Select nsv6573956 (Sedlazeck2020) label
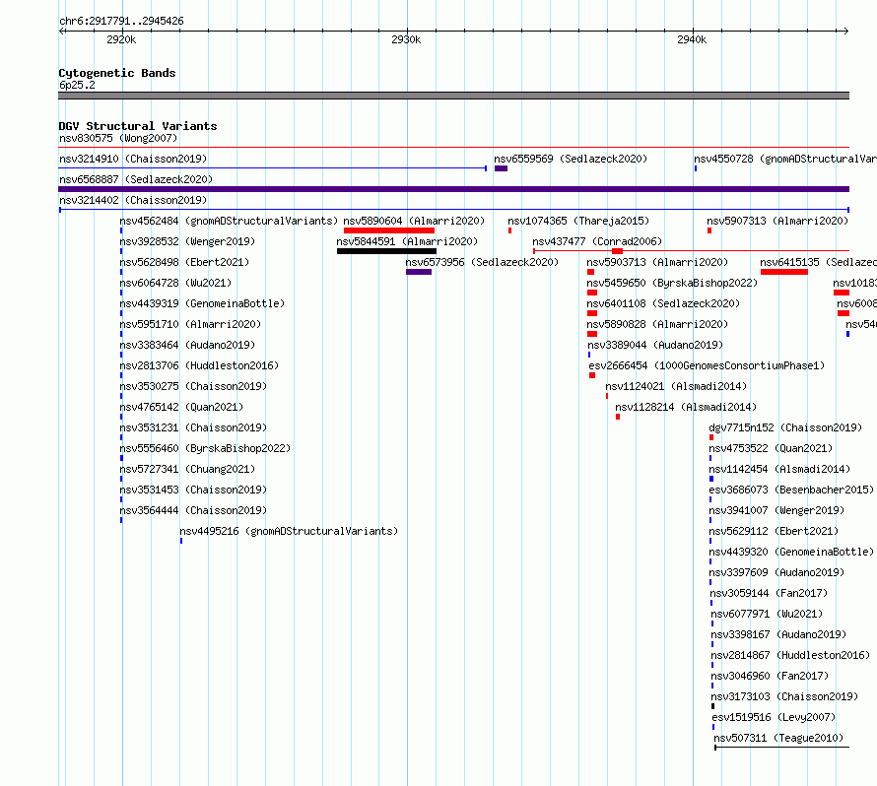 [482, 262]
